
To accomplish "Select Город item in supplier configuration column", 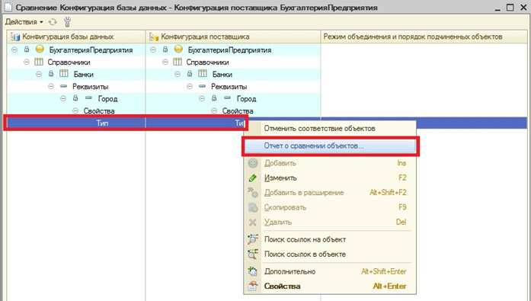I will 246,99.
